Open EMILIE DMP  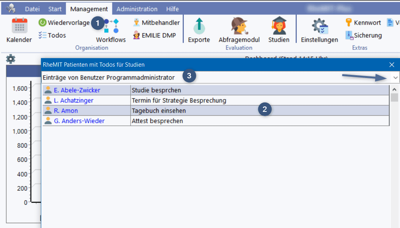point(155,35)
